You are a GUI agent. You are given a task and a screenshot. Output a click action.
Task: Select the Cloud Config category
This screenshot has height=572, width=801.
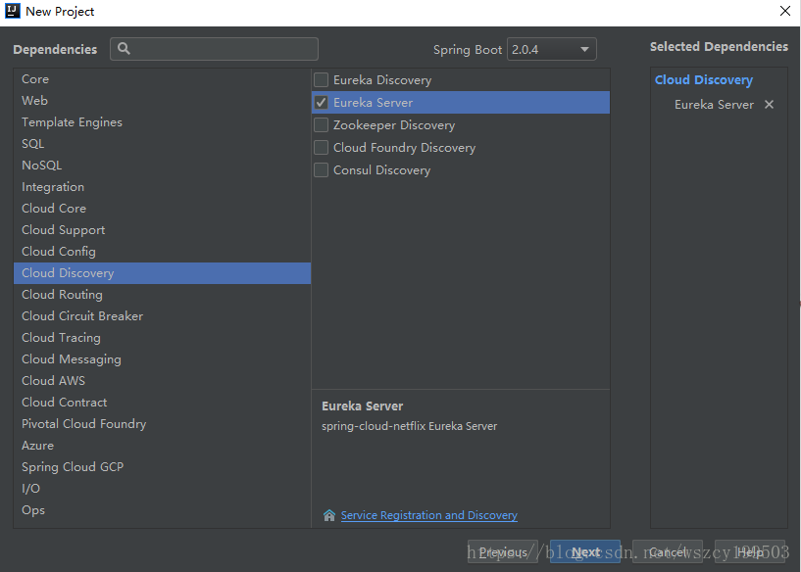coord(162,252)
